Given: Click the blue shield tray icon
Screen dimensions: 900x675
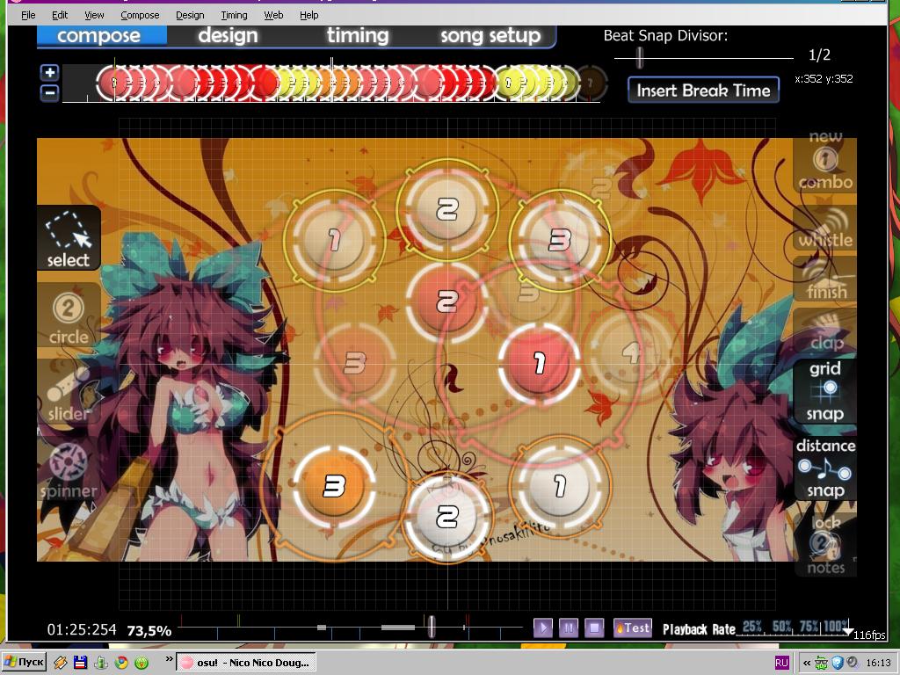Looking at the screenshot, I should click(x=838, y=663).
